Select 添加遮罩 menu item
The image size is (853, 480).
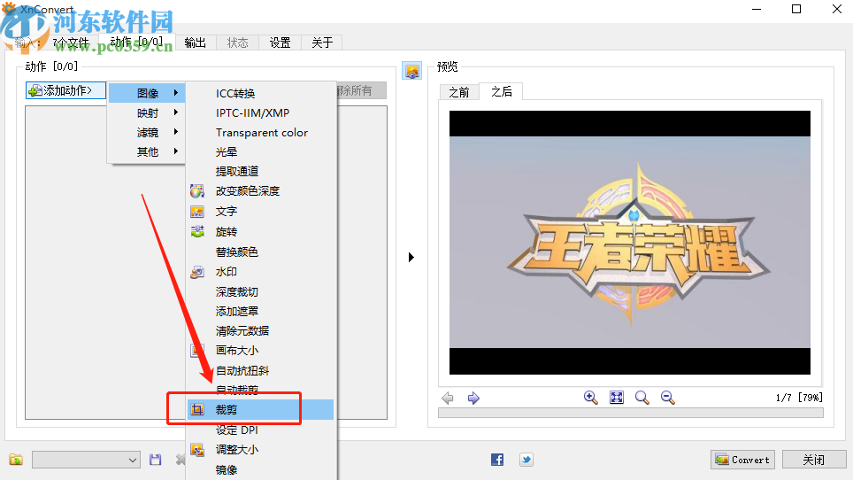click(236, 312)
